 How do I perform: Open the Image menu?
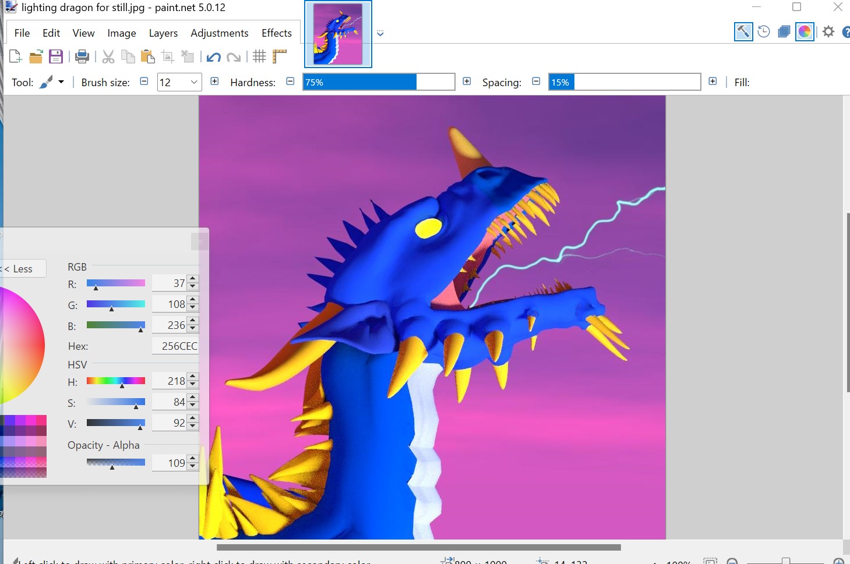122,33
